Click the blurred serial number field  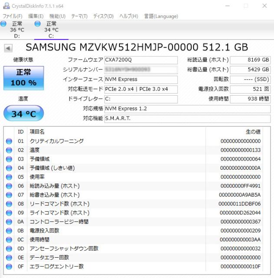[141, 70]
